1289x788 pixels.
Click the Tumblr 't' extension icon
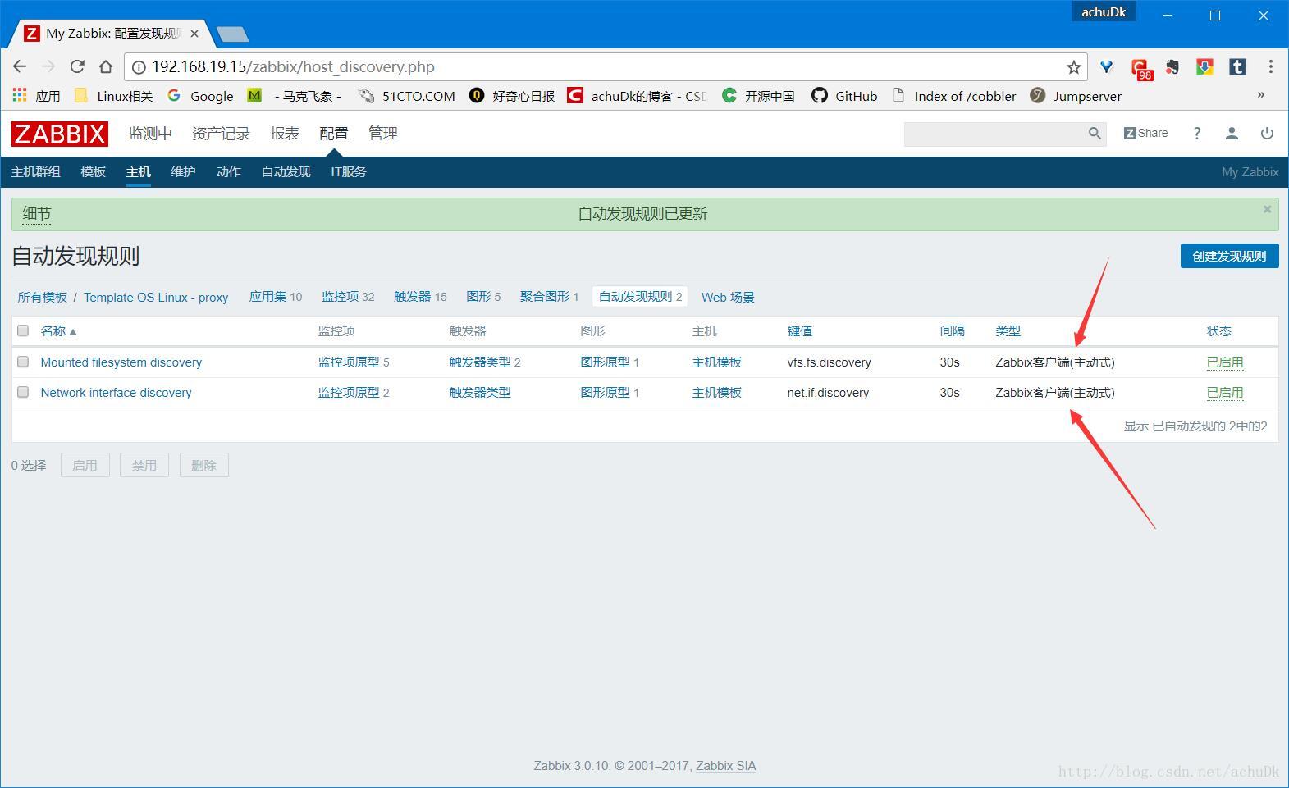pyautogui.click(x=1237, y=67)
